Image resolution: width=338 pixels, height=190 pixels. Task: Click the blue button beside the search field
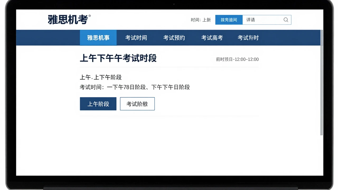click(229, 20)
